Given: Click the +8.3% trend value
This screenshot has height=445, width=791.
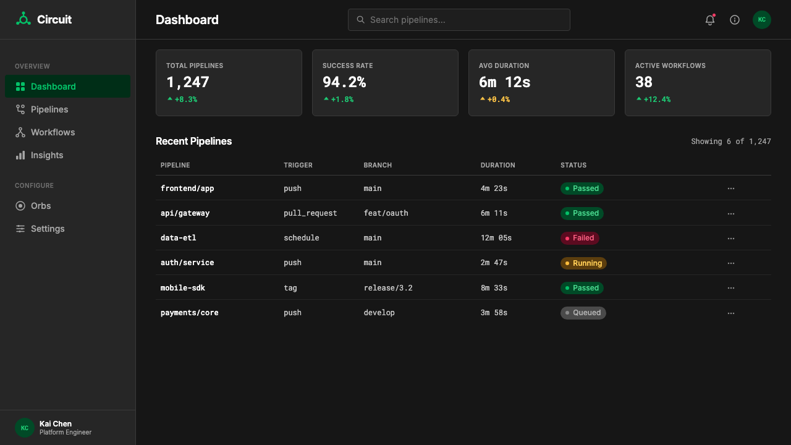Looking at the screenshot, I should coord(185,100).
